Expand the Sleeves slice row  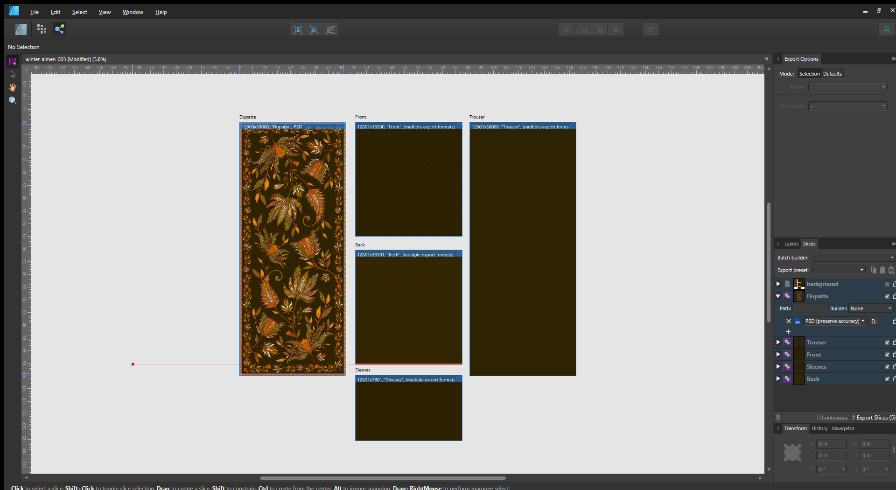[x=778, y=366]
